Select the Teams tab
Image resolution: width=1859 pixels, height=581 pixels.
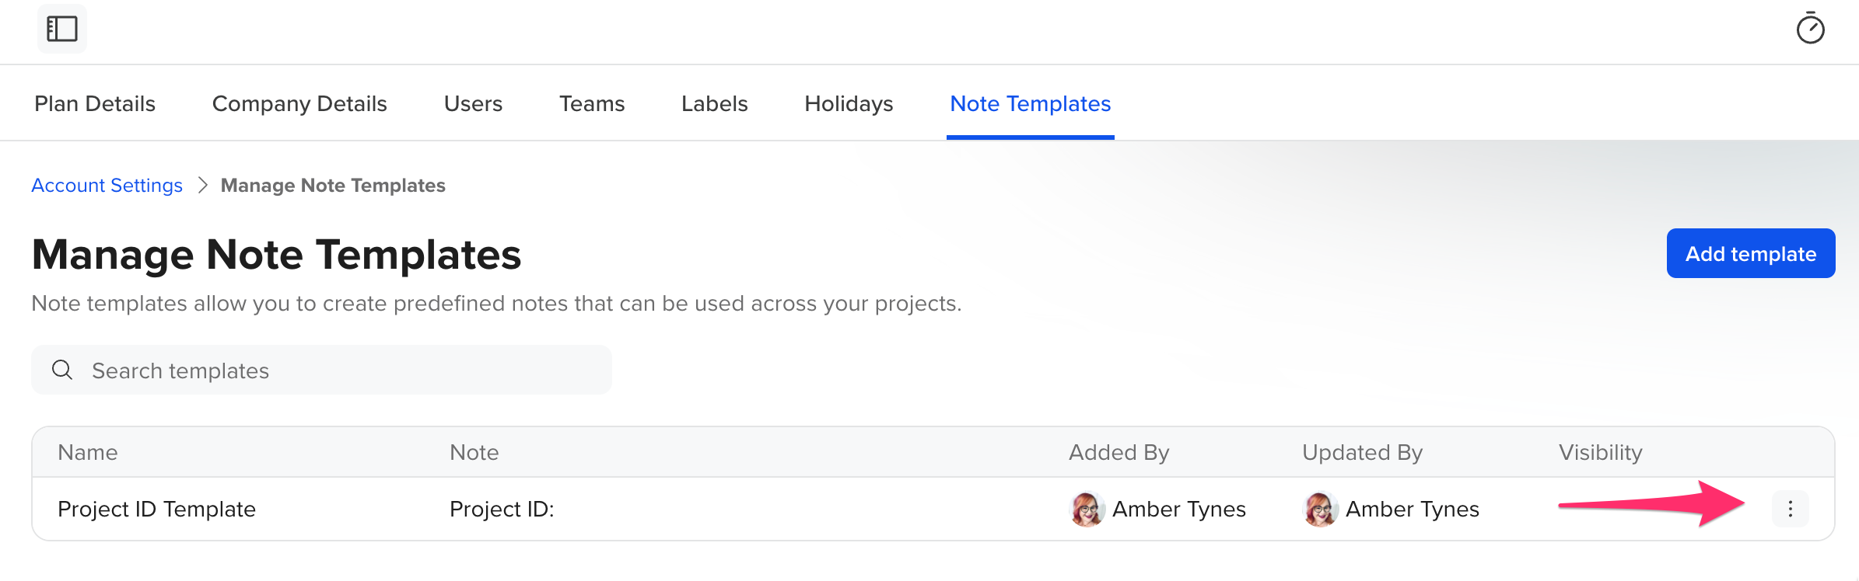click(x=592, y=103)
